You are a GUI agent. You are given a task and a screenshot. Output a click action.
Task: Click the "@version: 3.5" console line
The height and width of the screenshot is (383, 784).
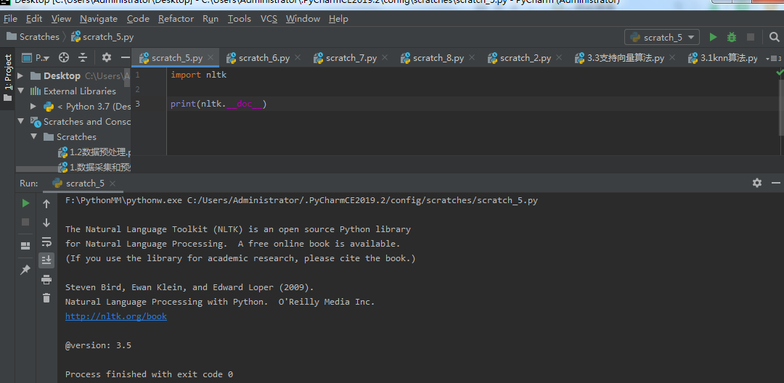(99, 345)
